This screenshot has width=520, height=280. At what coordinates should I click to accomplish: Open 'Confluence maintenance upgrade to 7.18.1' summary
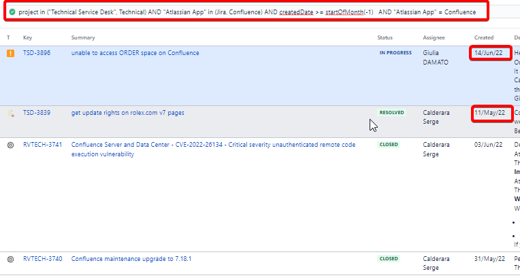coord(131,259)
